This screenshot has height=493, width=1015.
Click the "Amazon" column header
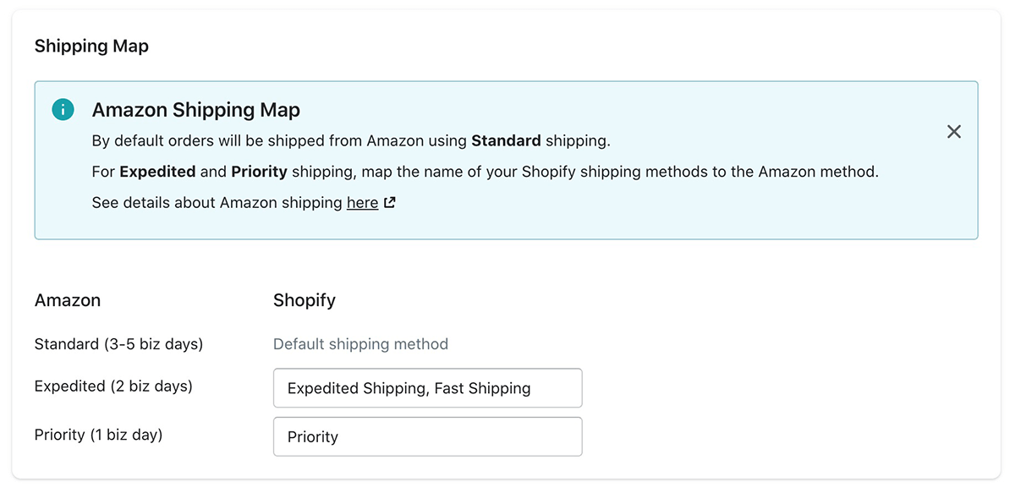tap(68, 300)
